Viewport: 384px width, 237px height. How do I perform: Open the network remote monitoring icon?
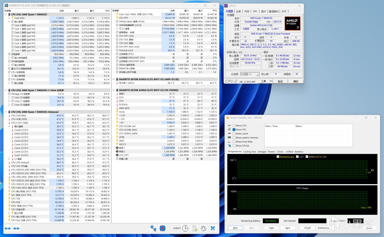click(153, 228)
